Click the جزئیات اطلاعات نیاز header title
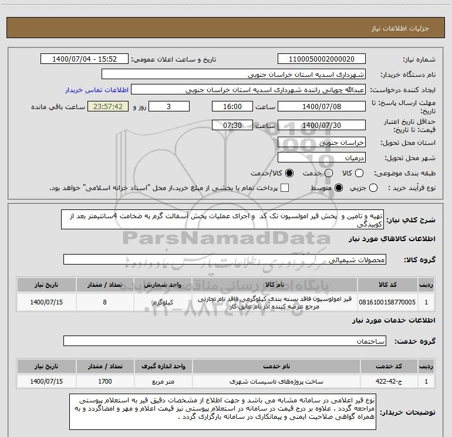 coord(400,28)
